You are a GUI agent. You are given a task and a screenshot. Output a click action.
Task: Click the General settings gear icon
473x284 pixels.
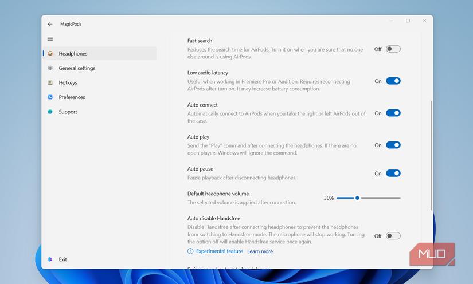[50, 68]
